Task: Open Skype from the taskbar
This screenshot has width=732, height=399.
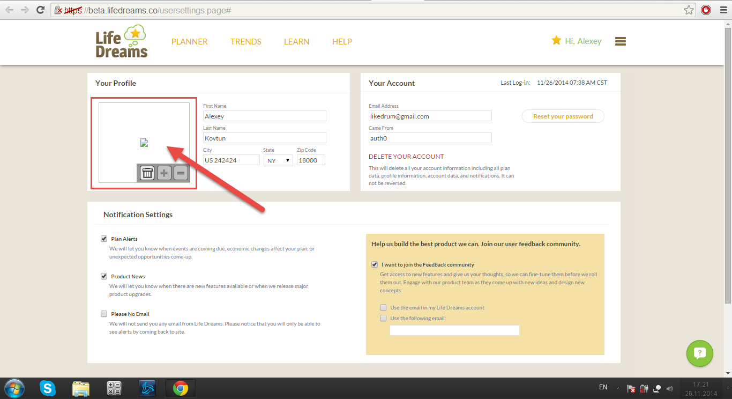Action: click(x=47, y=388)
